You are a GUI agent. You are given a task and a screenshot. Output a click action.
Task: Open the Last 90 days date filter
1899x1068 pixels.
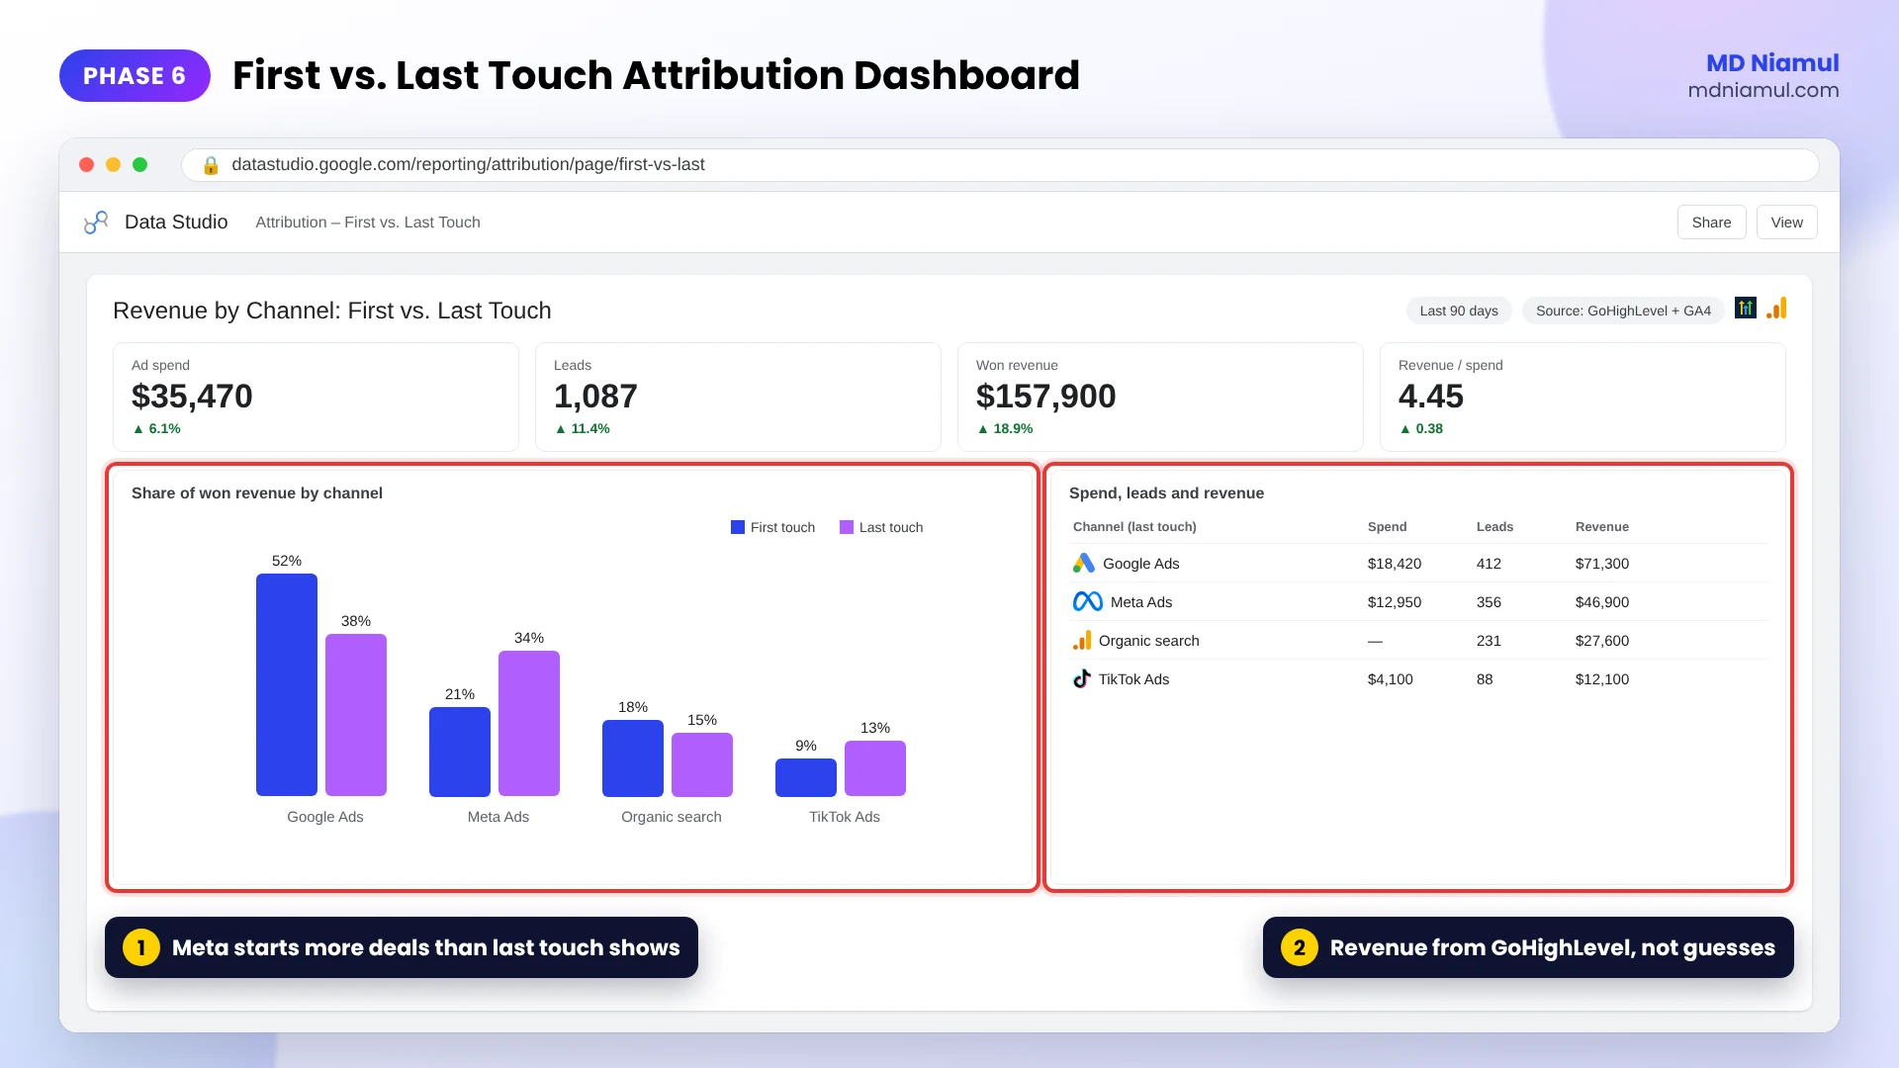pyautogui.click(x=1459, y=311)
